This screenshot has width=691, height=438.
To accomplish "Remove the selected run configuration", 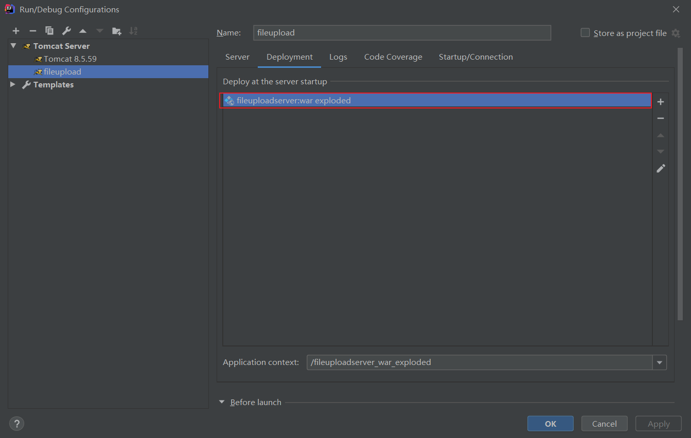I will [x=32, y=31].
